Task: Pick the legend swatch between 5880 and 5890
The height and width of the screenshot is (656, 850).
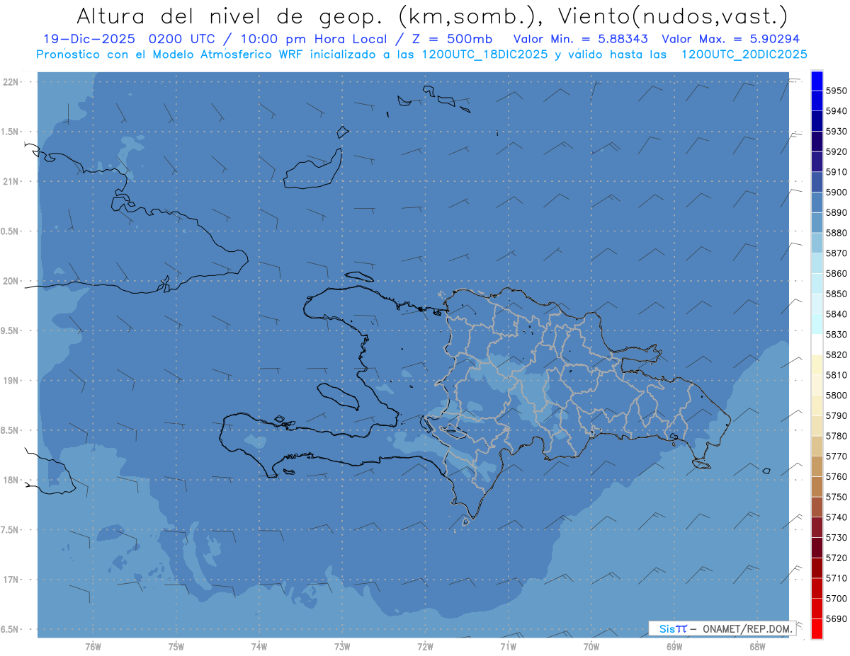Action: click(x=817, y=222)
